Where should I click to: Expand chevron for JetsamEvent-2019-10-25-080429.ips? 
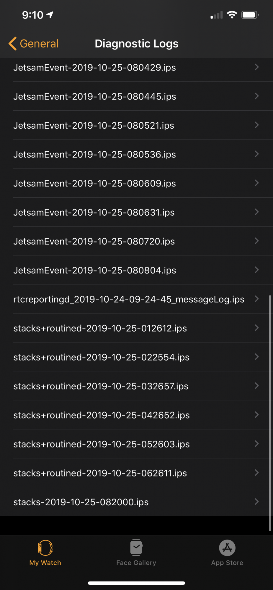(x=256, y=67)
